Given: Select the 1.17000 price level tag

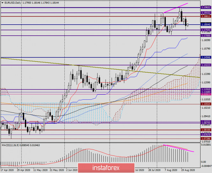Looking at the screenshot, I should point(206,36).
